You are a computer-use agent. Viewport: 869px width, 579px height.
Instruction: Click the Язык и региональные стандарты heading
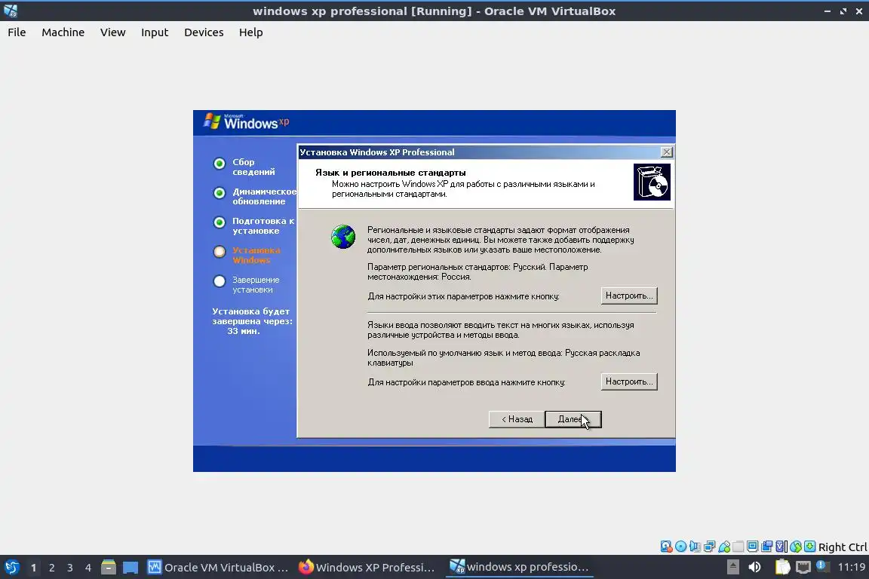(x=391, y=173)
